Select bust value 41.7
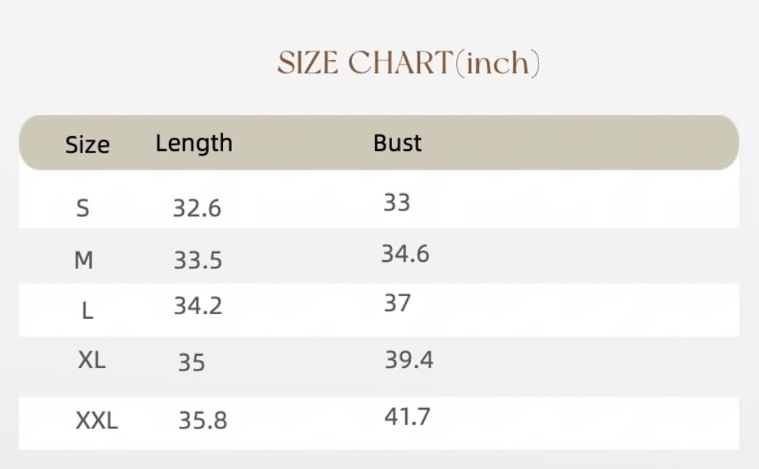This screenshot has height=469, width=759. [x=407, y=417]
